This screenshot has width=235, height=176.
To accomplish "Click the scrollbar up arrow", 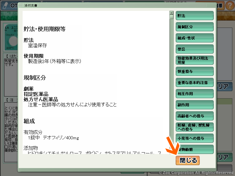I will 172,13.
